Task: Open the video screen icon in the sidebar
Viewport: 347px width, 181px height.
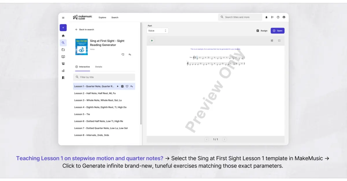Action: point(63,57)
